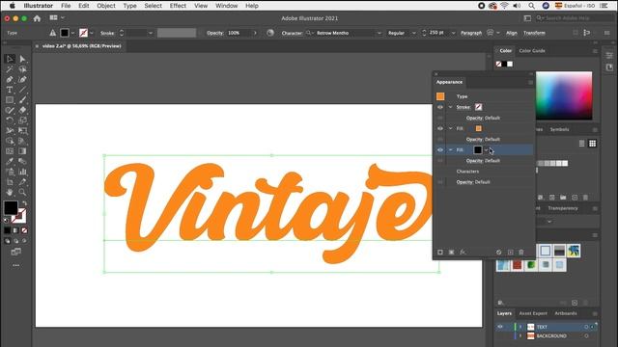This screenshot has height=347, width=618.
Task: Switch to Color Guide tab
Action: [532, 51]
